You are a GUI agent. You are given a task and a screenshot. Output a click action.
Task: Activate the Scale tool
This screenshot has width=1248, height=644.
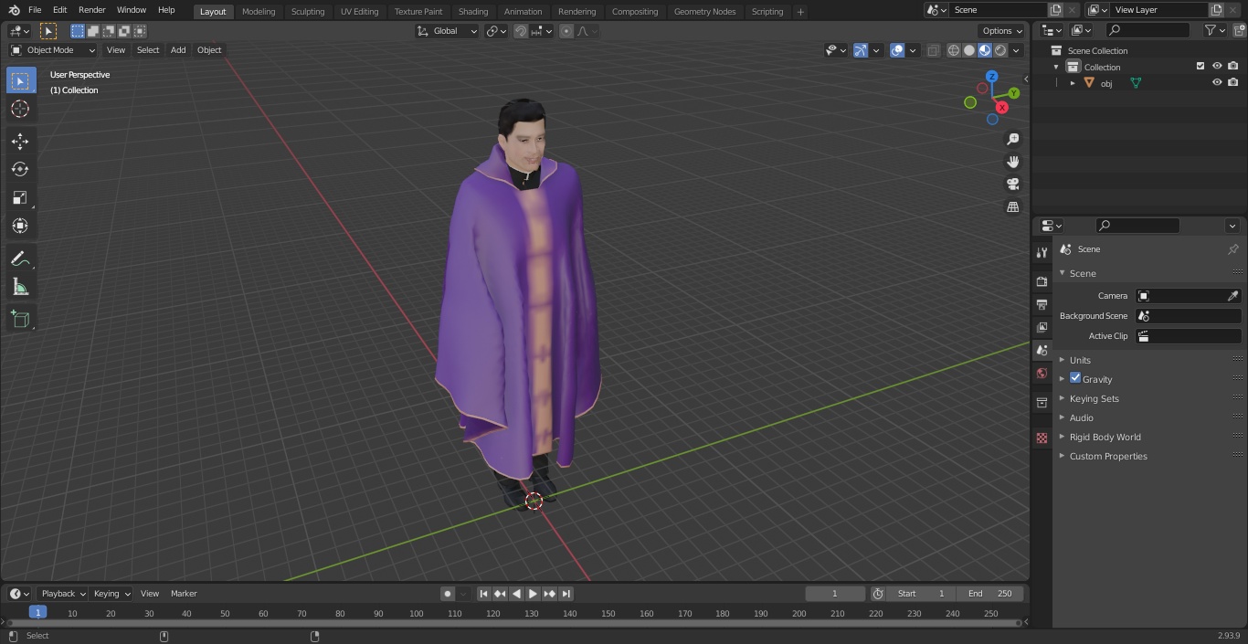[x=20, y=197]
